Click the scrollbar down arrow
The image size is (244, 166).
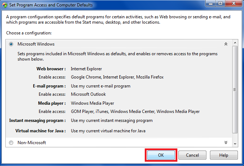[235, 144]
